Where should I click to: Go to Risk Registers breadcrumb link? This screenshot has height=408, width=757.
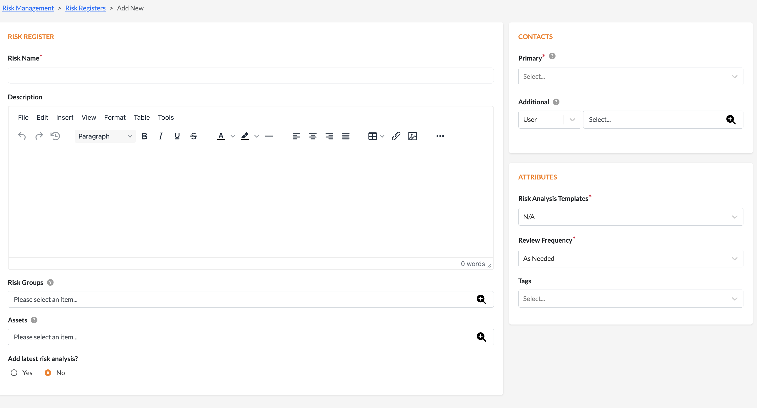pyautogui.click(x=85, y=8)
